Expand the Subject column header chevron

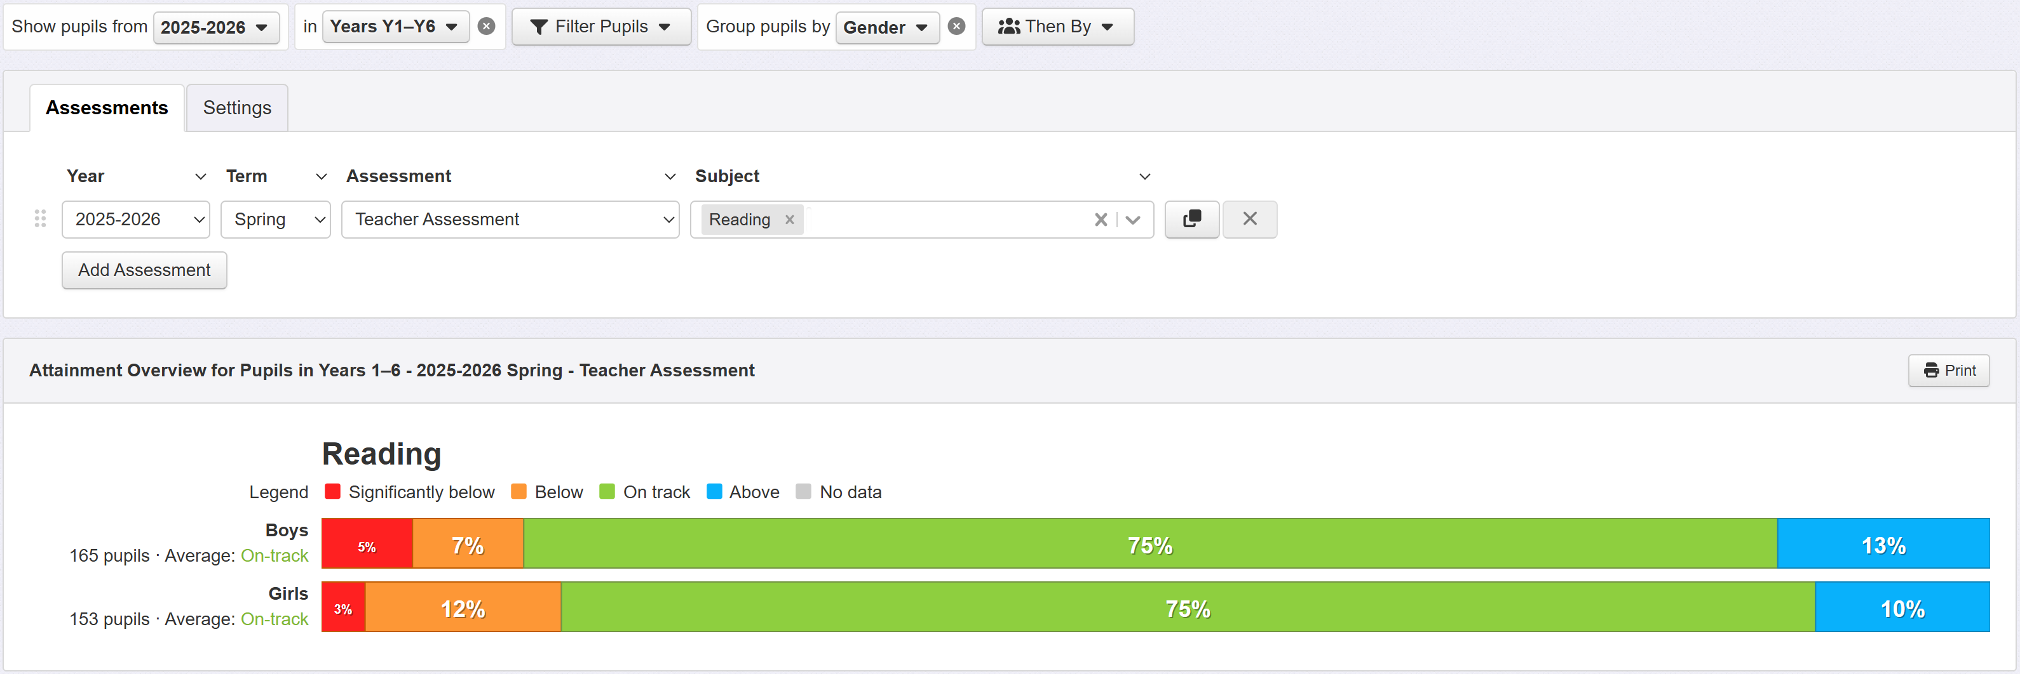(1144, 177)
